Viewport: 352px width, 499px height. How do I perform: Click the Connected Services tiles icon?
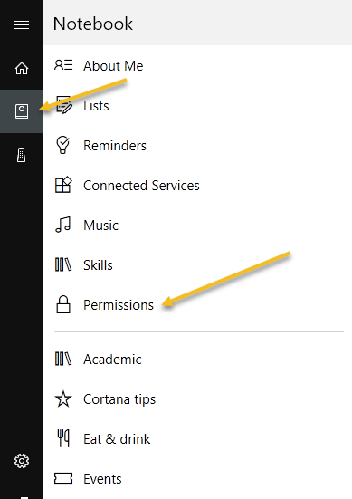coord(63,185)
